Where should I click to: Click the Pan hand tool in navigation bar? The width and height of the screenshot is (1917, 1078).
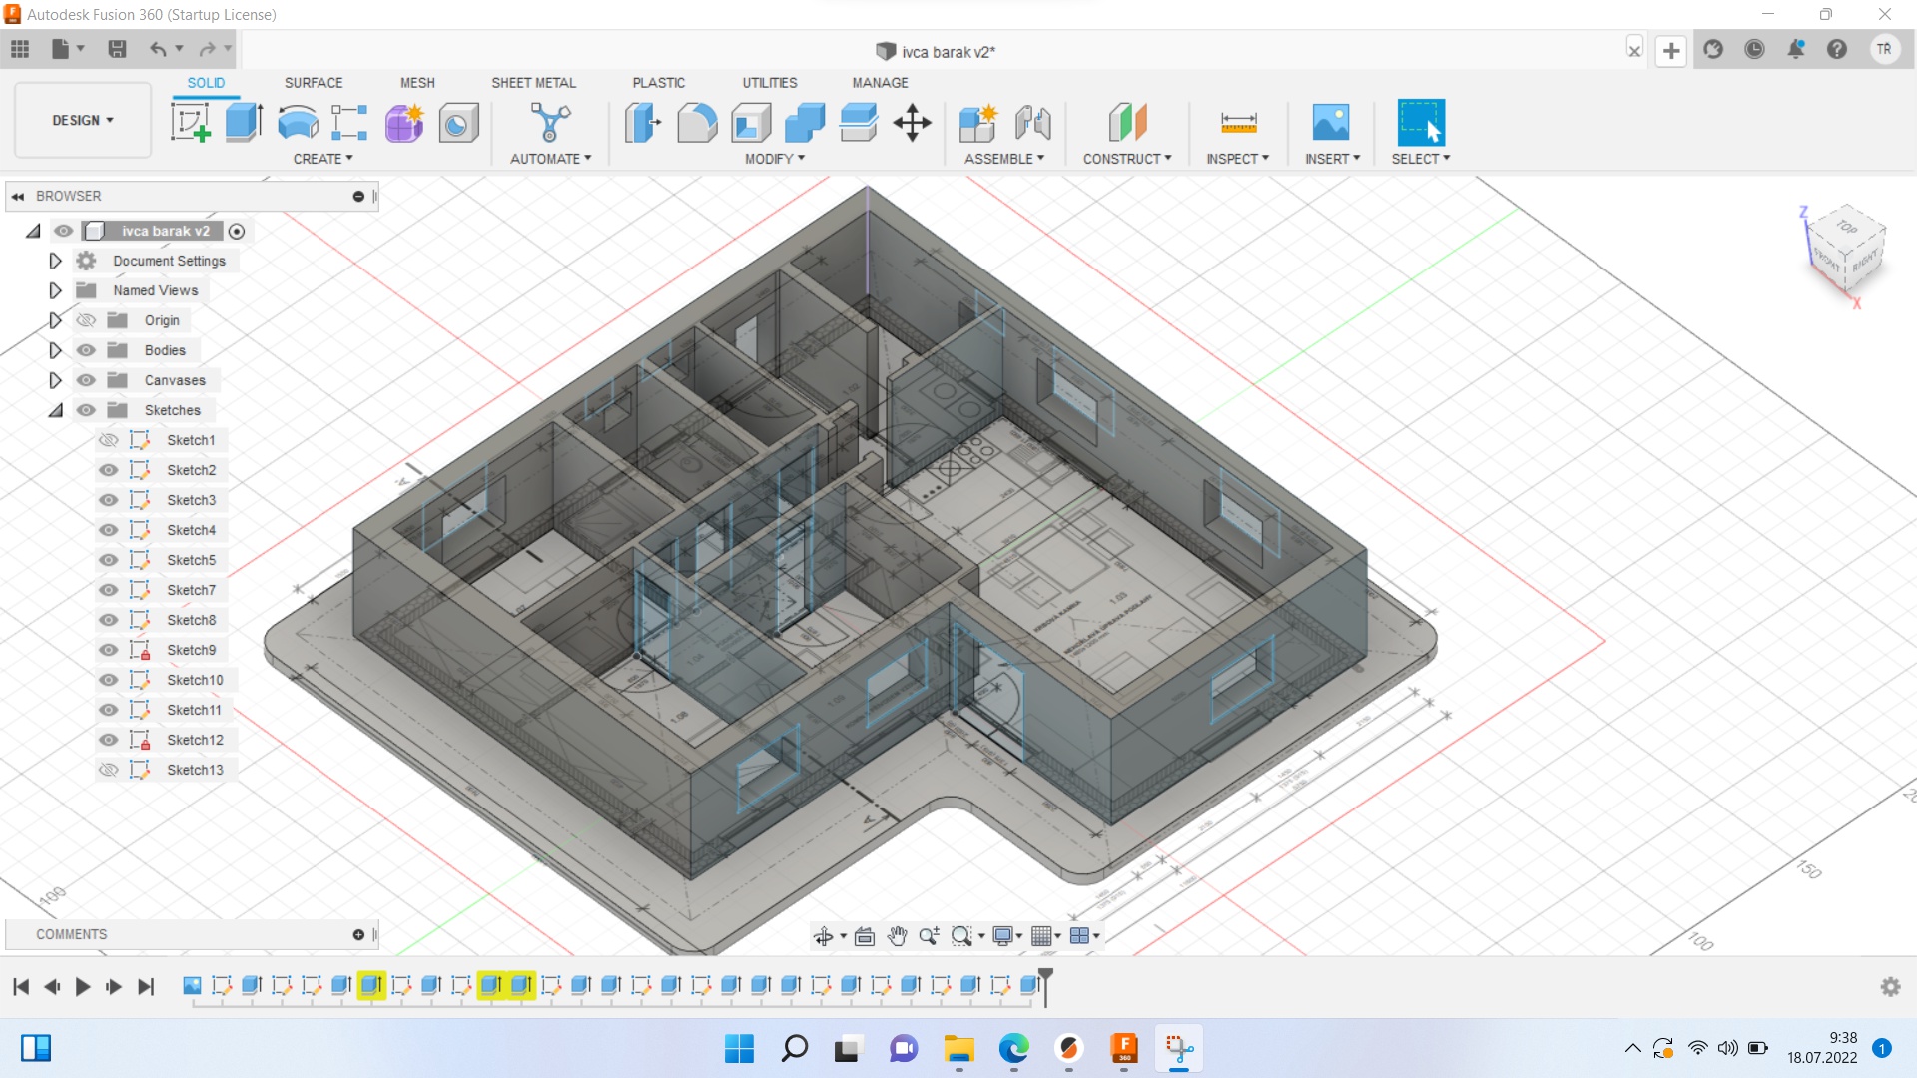897,936
